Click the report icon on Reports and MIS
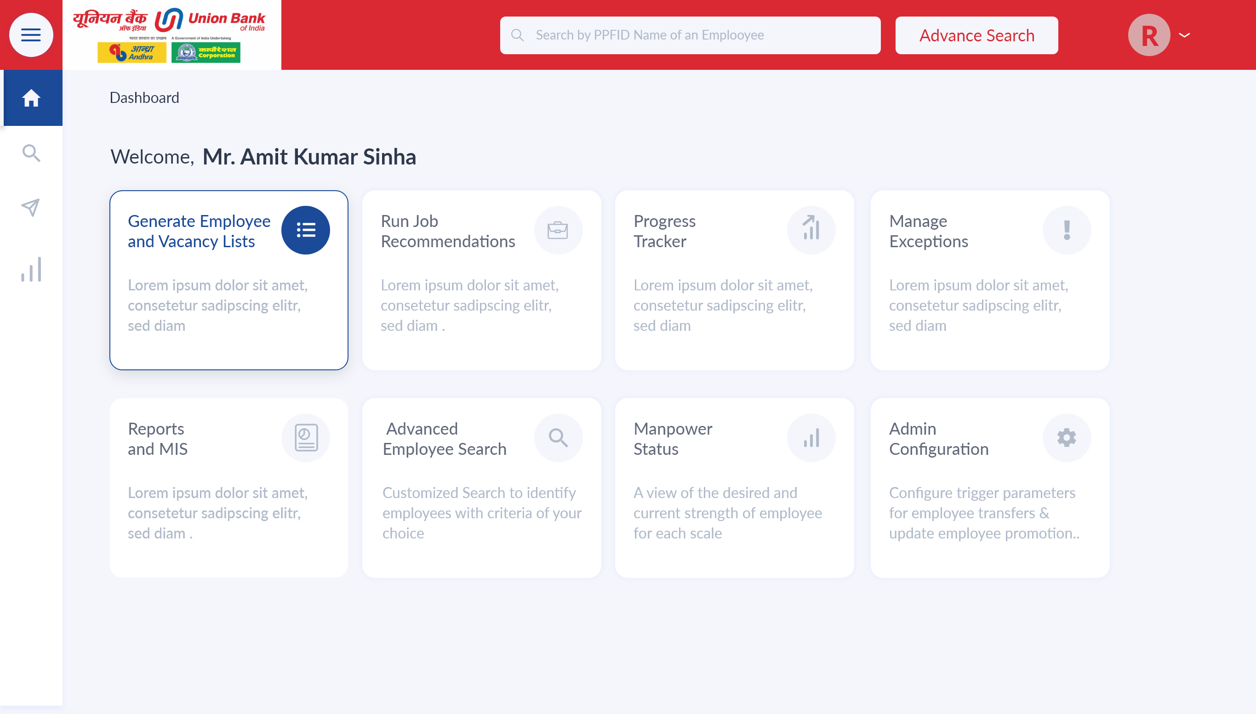The height and width of the screenshot is (714, 1256). pos(305,437)
